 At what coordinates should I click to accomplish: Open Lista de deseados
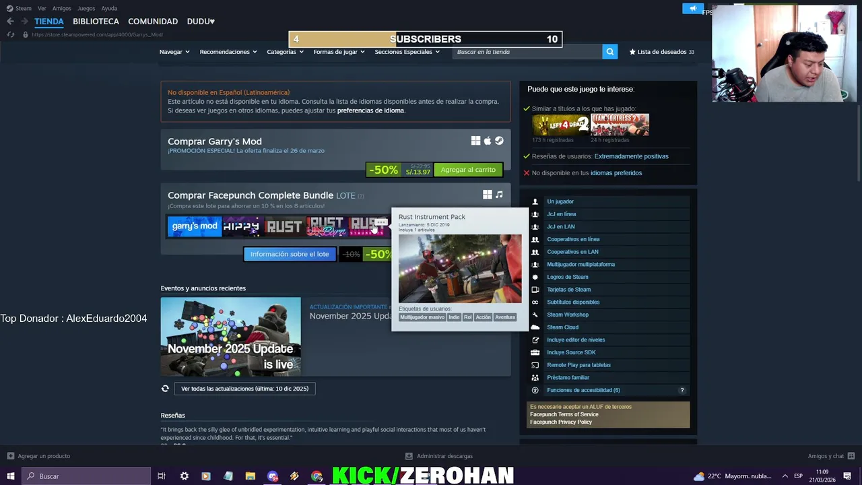[661, 52]
